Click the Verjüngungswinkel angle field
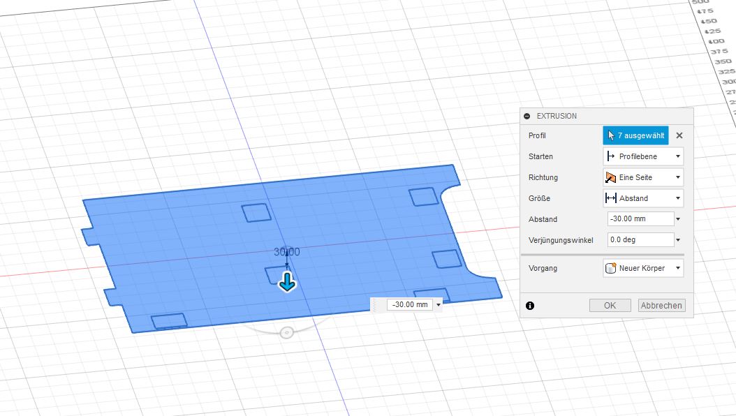 pos(641,239)
